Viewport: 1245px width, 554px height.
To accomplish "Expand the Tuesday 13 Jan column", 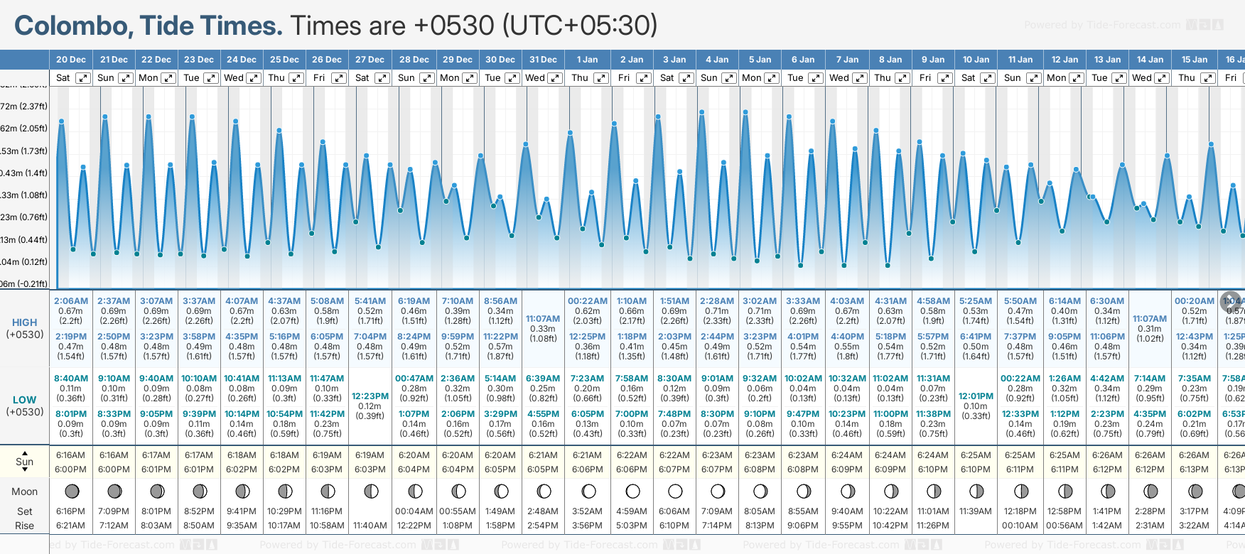I will [x=1119, y=78].
